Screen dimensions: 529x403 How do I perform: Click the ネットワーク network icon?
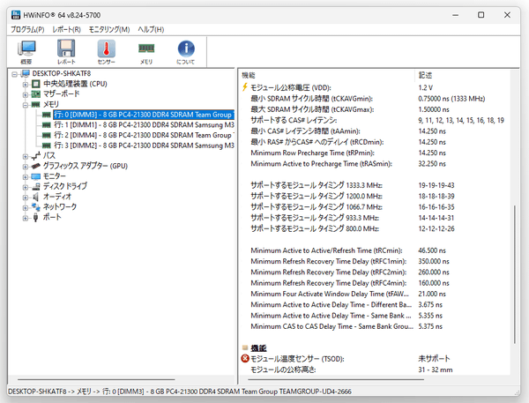point(36,207)
